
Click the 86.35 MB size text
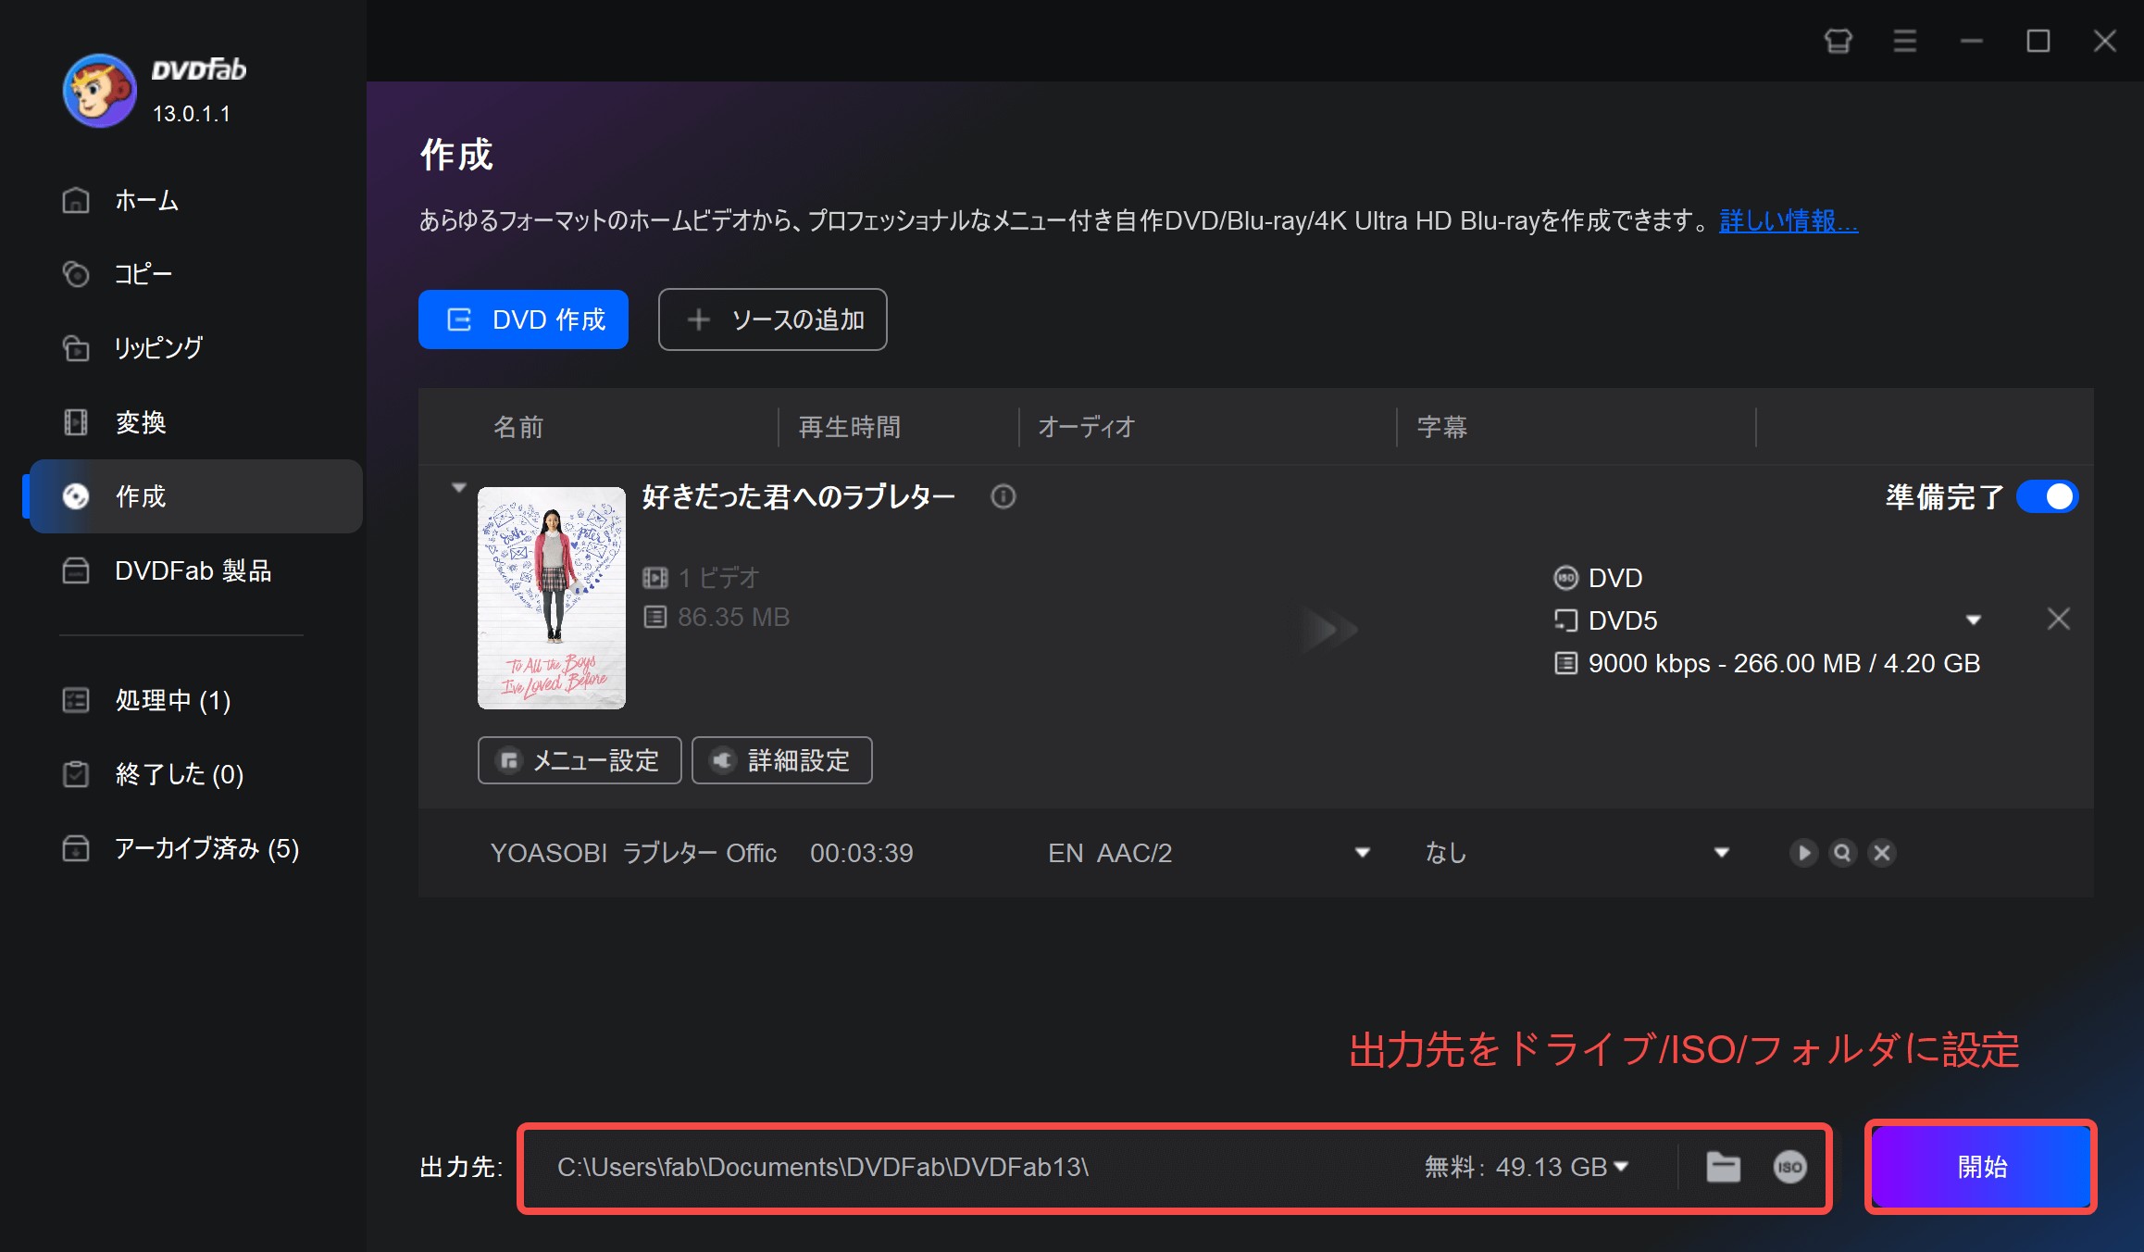coord(733,618)
